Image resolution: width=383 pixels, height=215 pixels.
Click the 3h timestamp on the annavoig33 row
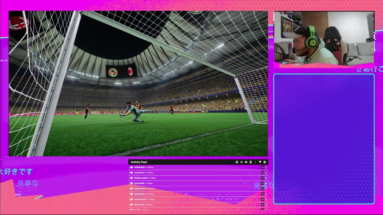(263, 199)
